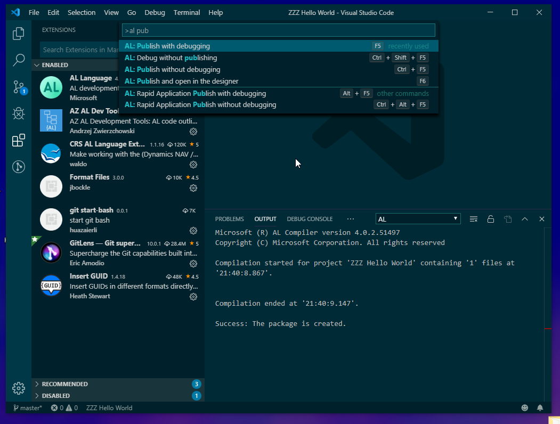560x424 pixels.
Task: Open settings gear for git start-bash
Action: point(193,231)
